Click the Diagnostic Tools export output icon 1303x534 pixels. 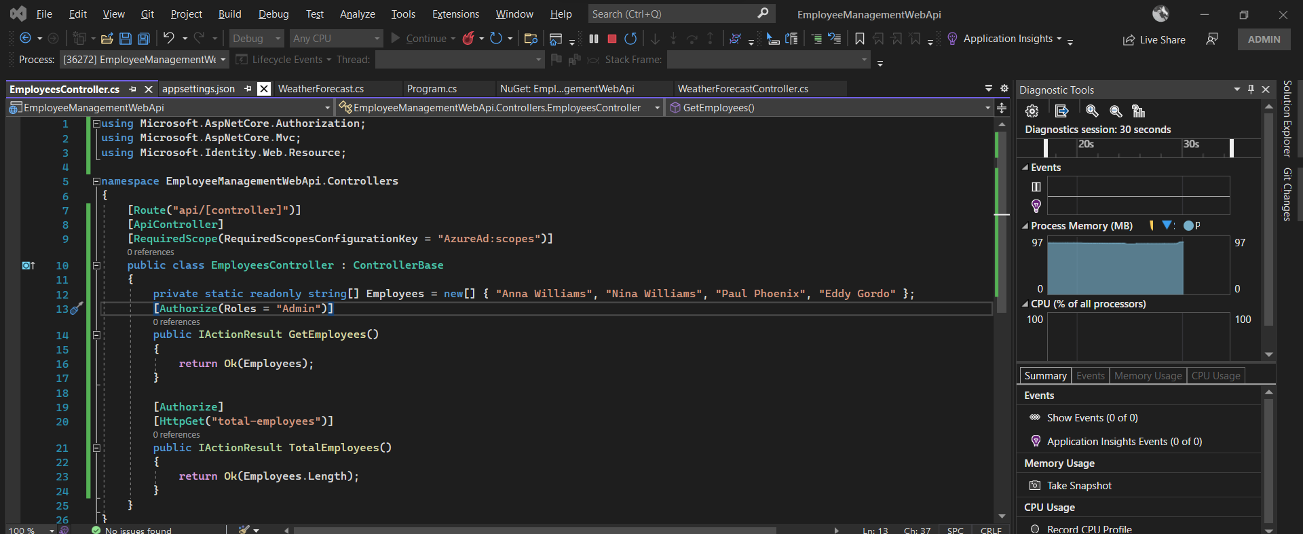coord(1062,111)
